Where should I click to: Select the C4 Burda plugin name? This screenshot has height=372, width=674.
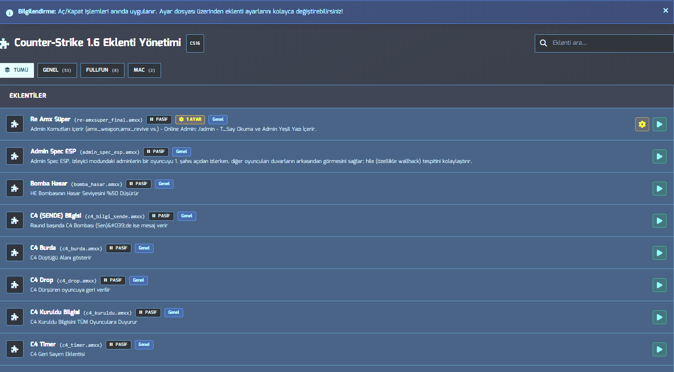[x=43, y=248]
